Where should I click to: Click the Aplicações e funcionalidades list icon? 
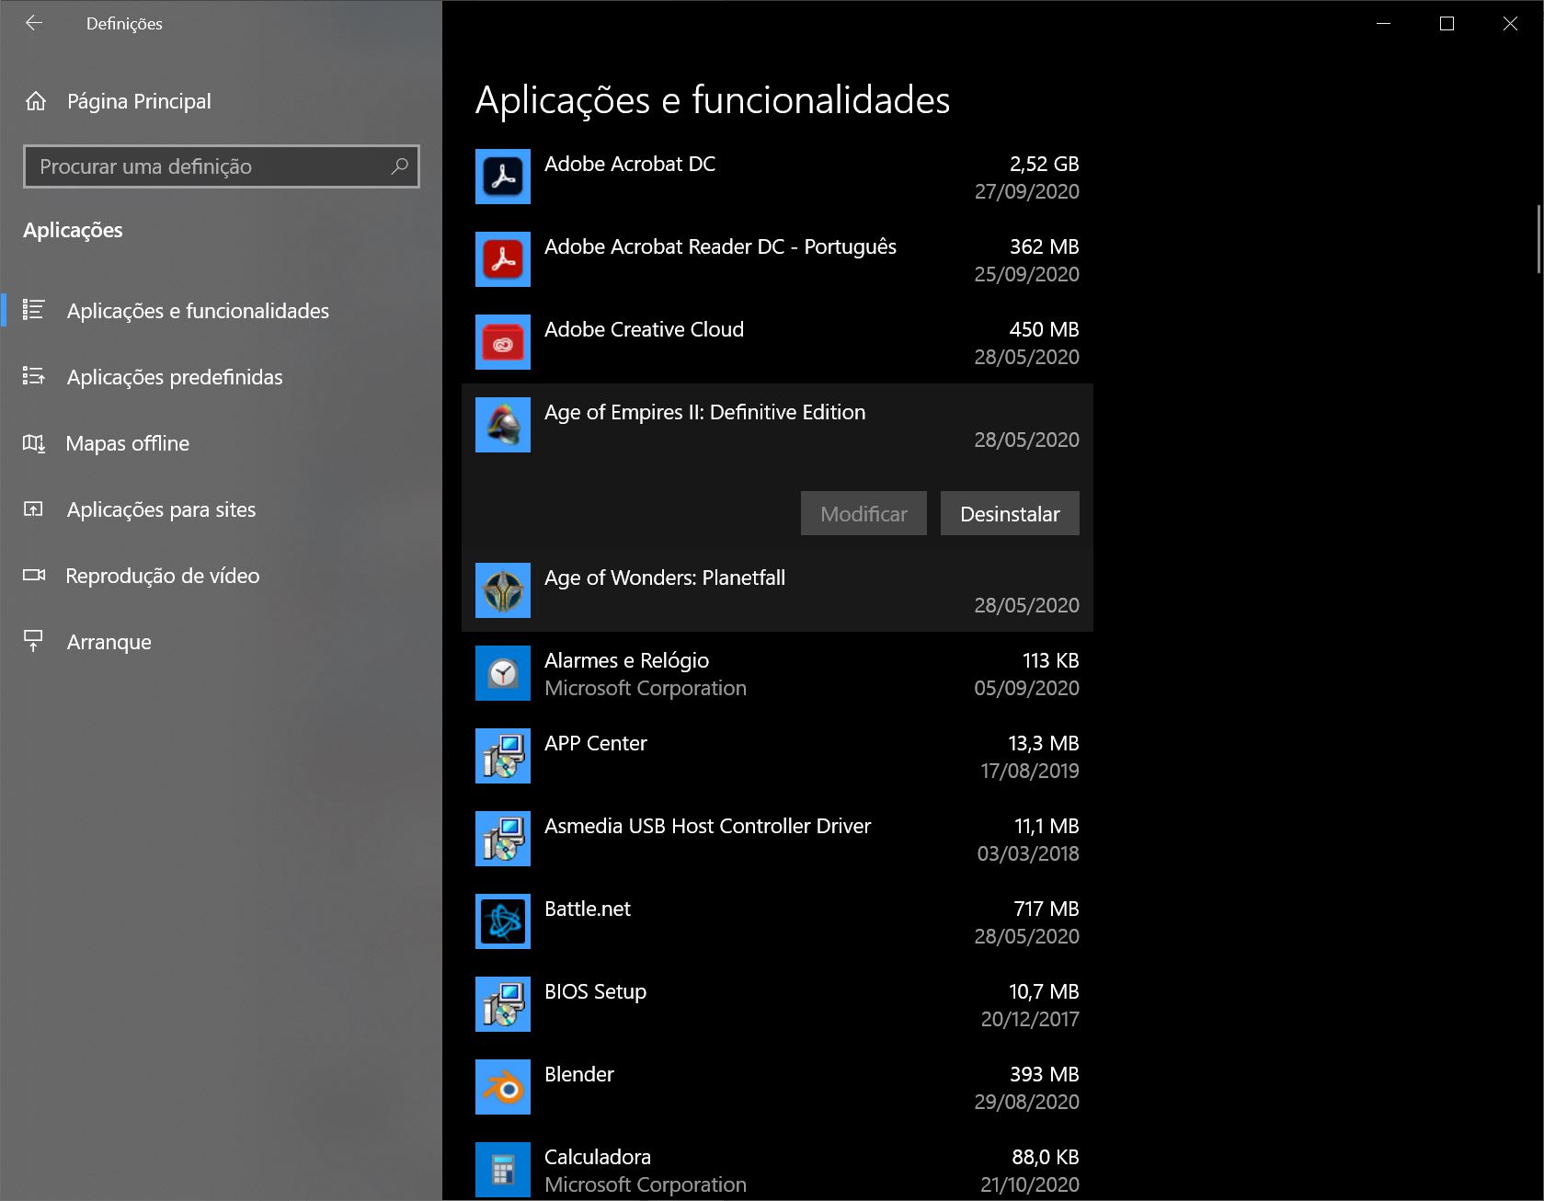coord(33,310)
